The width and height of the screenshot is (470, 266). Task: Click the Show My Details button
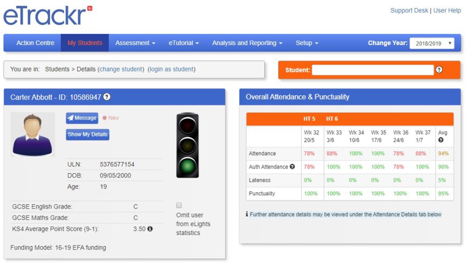click(88, 135)
